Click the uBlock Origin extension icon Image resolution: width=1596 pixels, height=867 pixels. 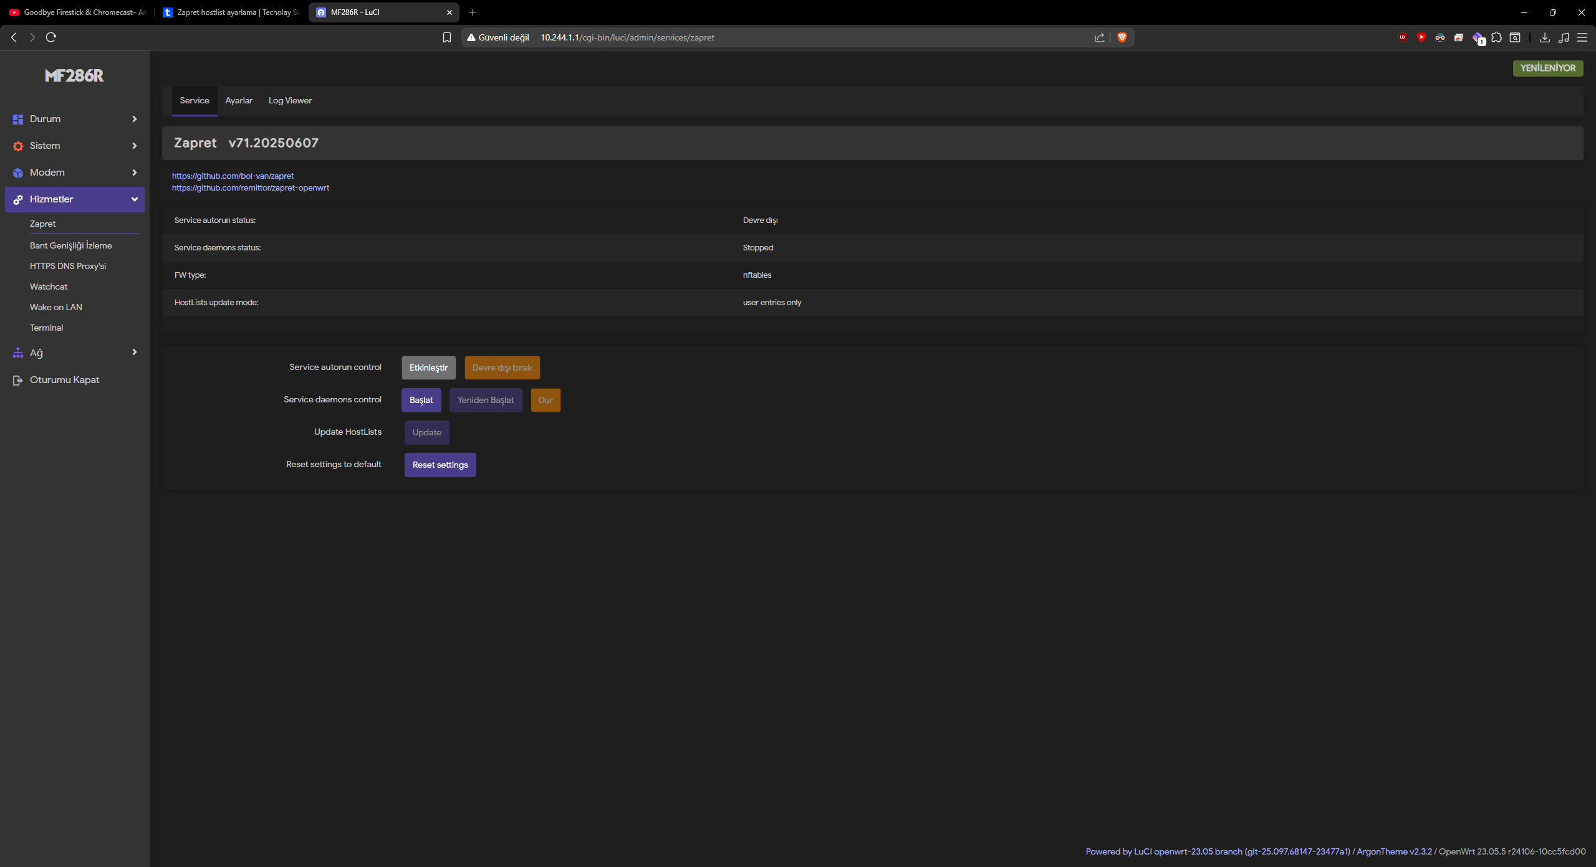(x=1402, y=37)
